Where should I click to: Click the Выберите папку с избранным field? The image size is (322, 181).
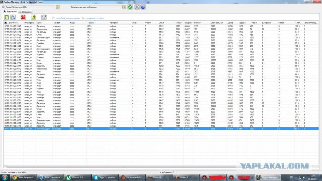click(x=96, y=7)
